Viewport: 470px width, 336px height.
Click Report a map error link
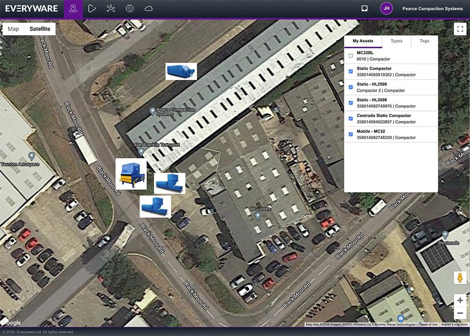pyautogui.click(x=454, y=324)
